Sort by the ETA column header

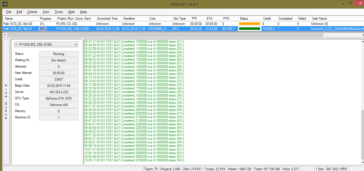[x=213, y=19]
